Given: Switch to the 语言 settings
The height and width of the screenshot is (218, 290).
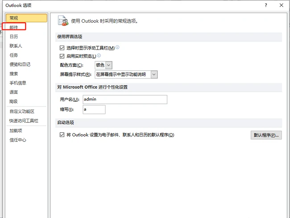Looking at the screenshot, I should click(14, 92).
